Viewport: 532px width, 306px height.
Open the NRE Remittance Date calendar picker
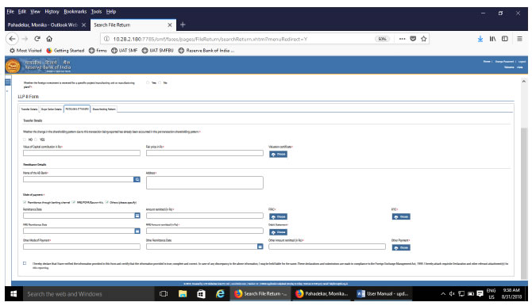[x=137, y=231]
